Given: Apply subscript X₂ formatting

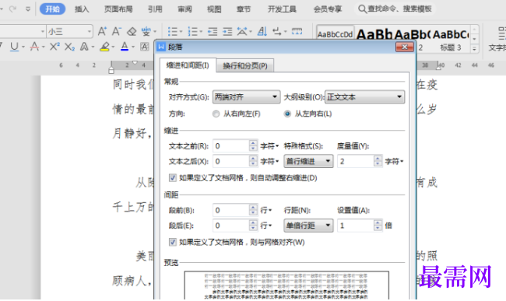Looking at the screenshot, I should 69,47.
